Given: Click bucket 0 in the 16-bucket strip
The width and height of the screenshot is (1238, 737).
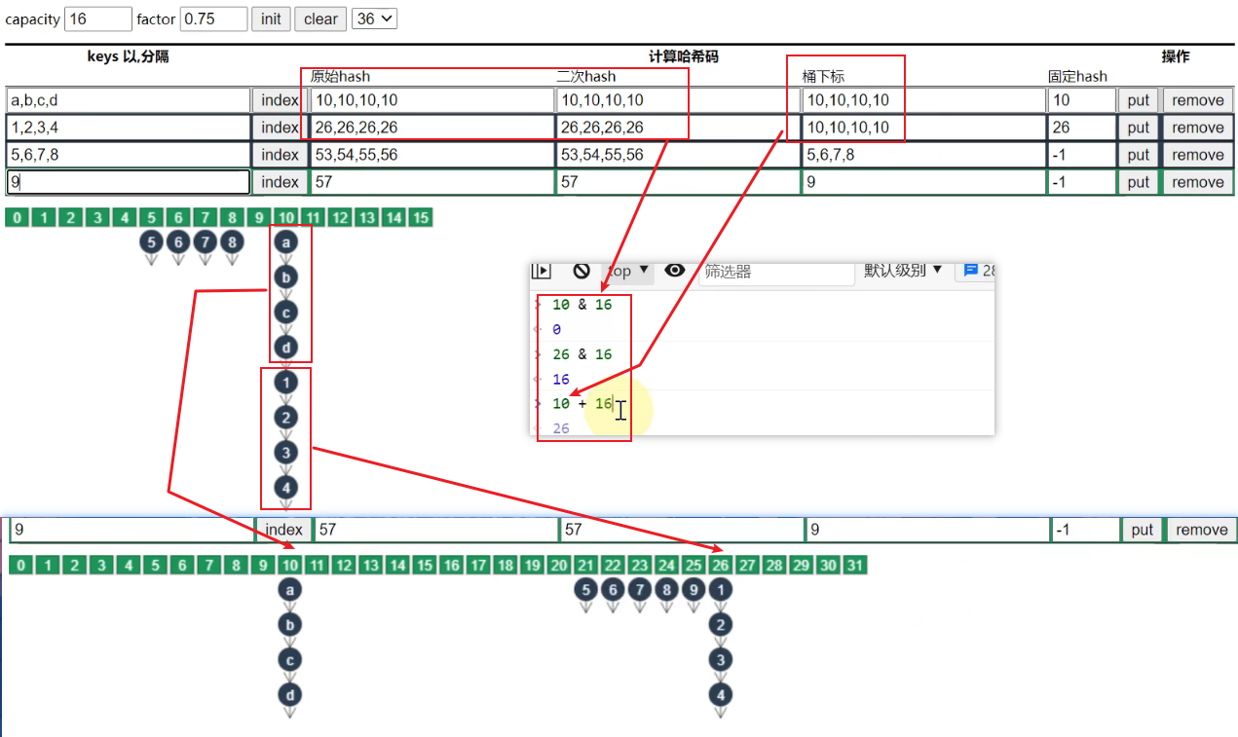Looking at the screenshot, I should [17, 218].
